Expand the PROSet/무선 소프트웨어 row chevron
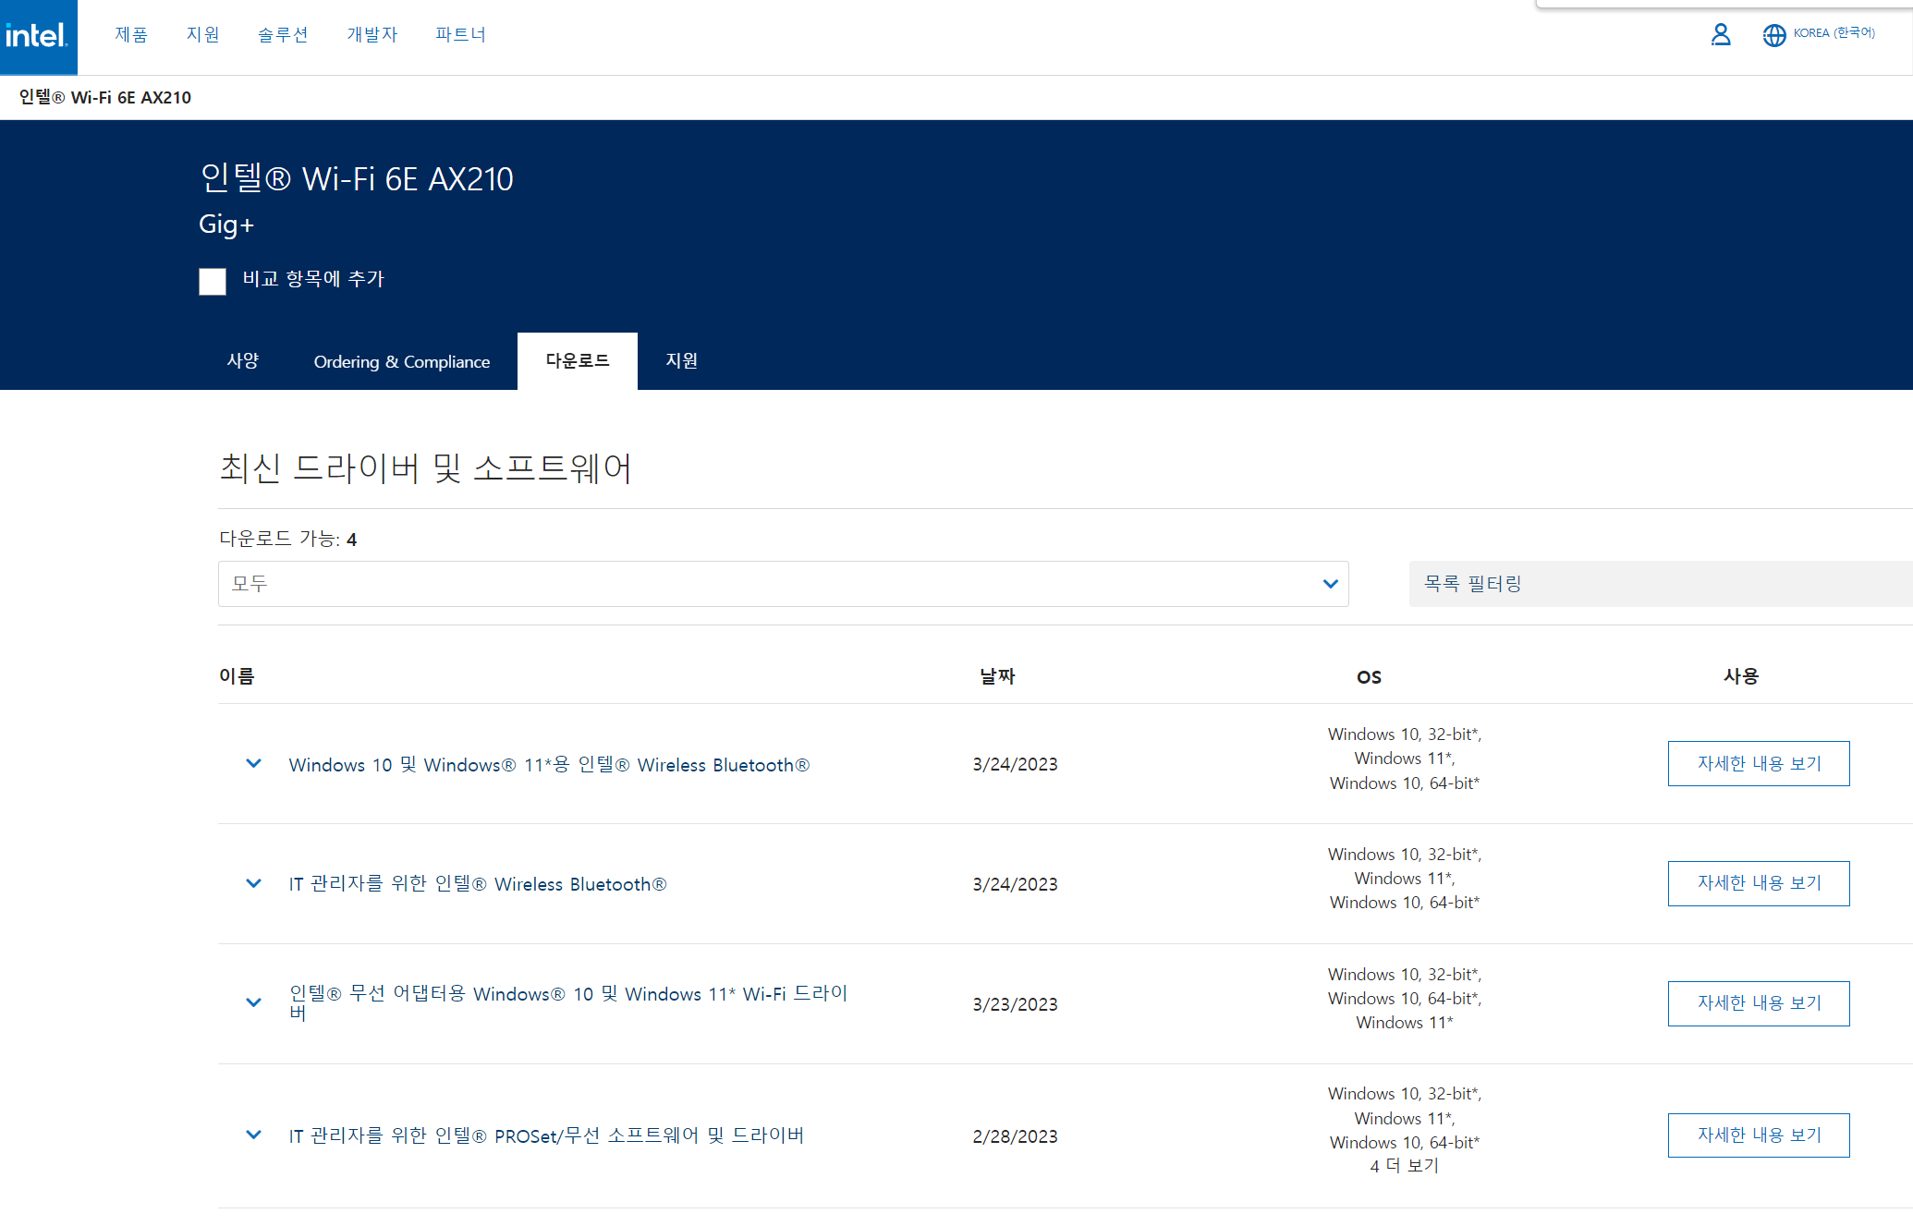 pos(253,1135)
